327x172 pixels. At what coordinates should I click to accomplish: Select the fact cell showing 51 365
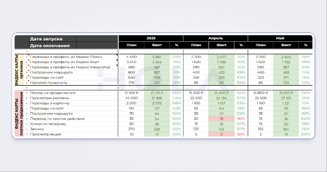[x=157, y=98]
